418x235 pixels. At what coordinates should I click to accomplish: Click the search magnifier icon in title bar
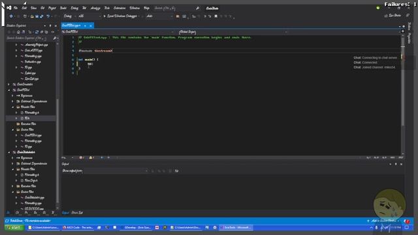[x=197, y=8]
